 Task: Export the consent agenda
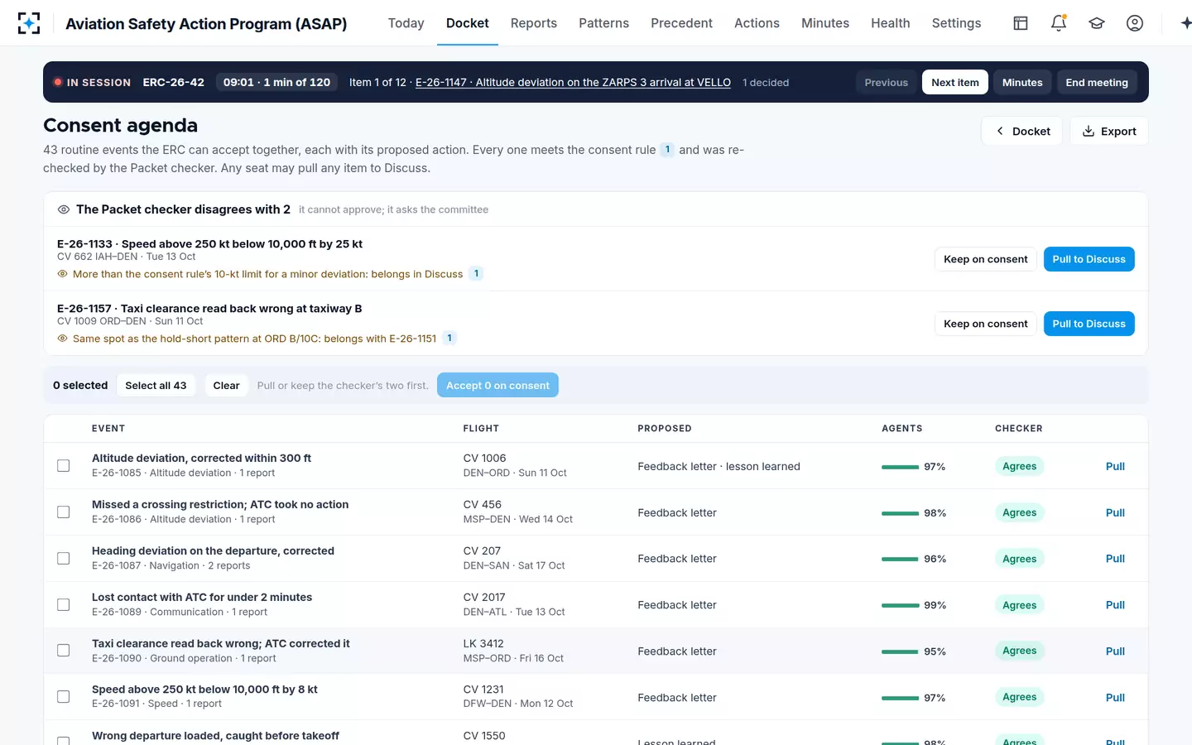[x=1109, y=131]
